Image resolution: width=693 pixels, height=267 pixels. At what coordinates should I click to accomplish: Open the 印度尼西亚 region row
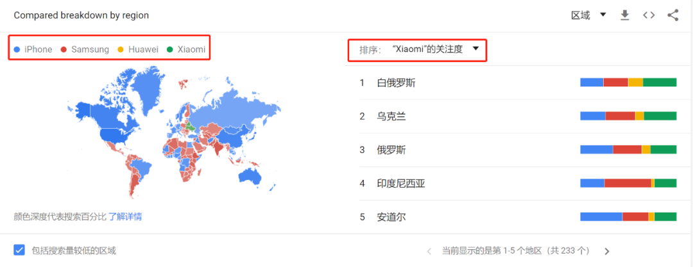pos(518,183)
